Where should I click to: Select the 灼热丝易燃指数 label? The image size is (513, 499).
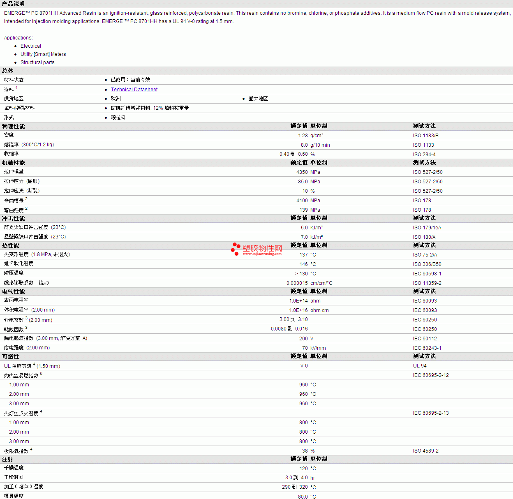coord(21,375)
